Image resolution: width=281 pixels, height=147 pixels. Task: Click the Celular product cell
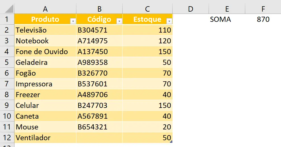(45, 105)
